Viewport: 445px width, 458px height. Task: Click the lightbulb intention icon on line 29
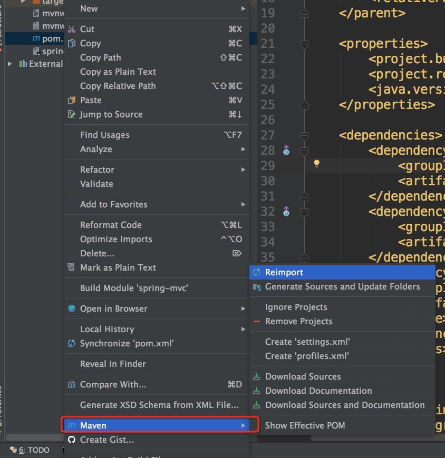click(316, 163)
